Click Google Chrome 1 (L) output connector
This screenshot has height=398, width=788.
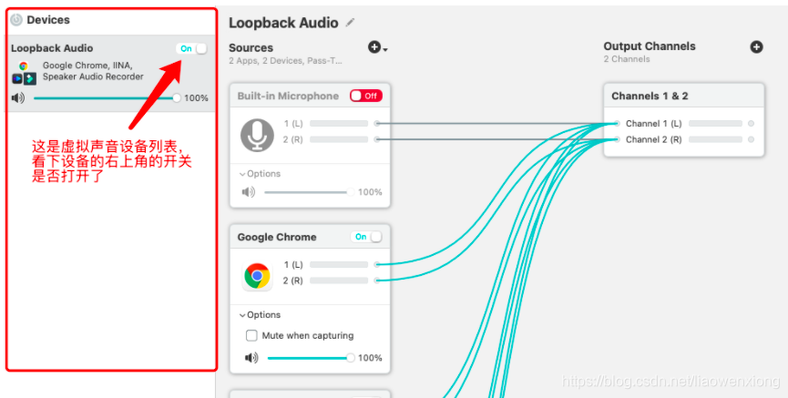377,264
